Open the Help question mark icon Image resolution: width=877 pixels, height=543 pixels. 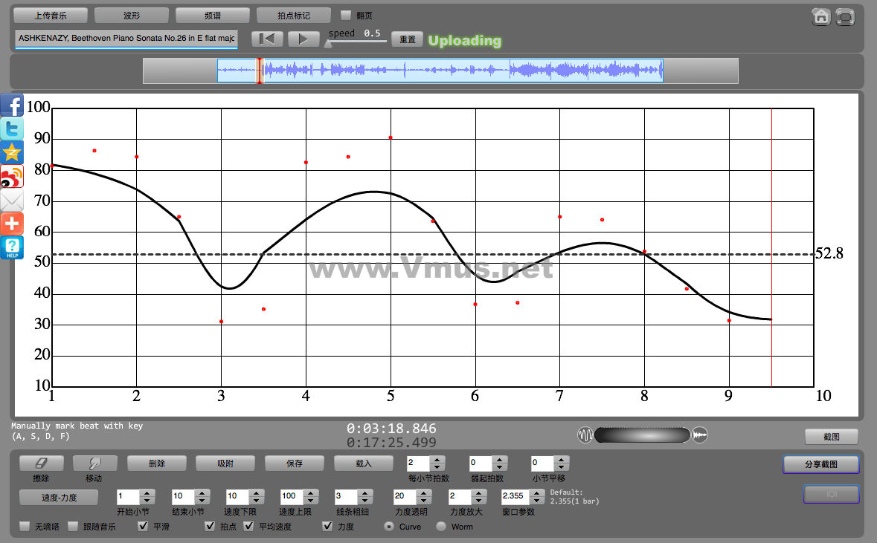coord(12,247)
